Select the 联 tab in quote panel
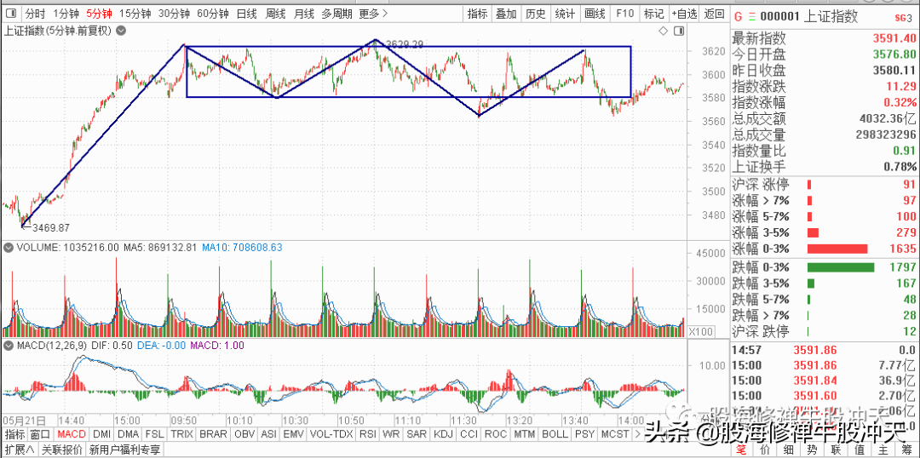Screen dimensions: 920x458 pyautogui.click(x=835, y=449)
